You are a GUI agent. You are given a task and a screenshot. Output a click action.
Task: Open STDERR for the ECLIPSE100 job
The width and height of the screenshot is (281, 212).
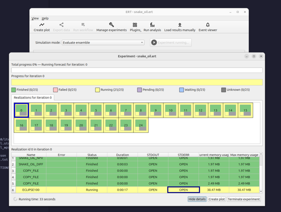(x=183, y=190)
